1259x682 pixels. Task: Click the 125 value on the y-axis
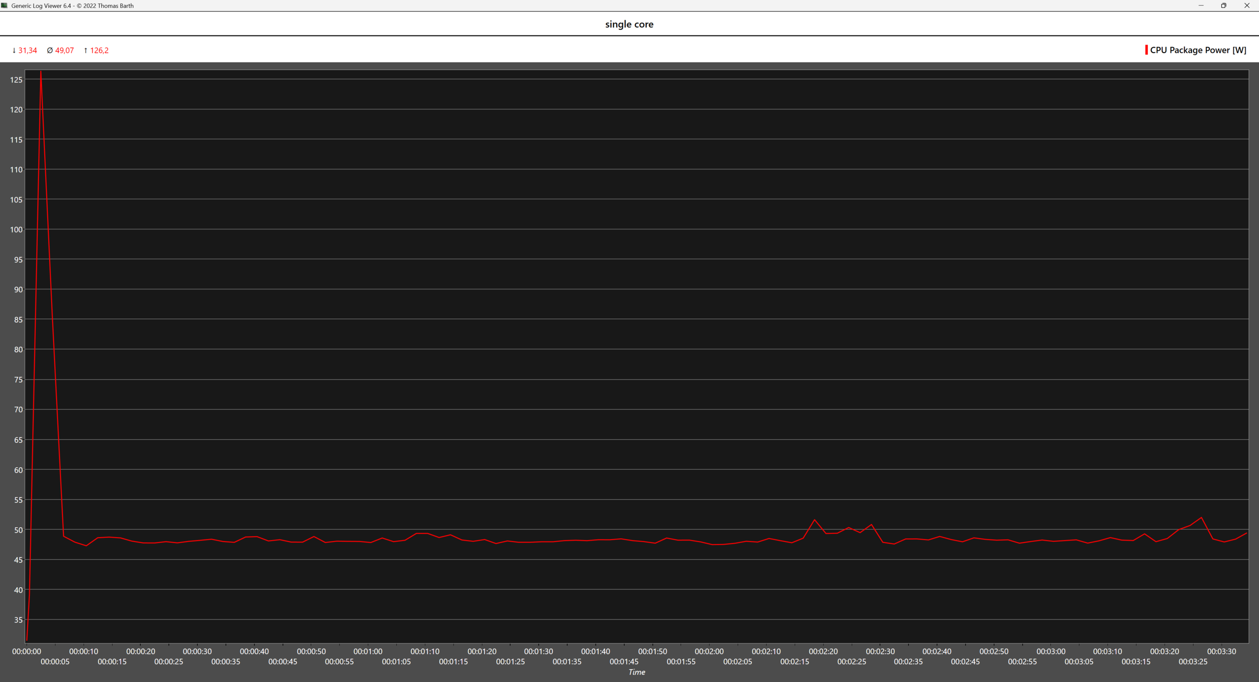point(16,80)
